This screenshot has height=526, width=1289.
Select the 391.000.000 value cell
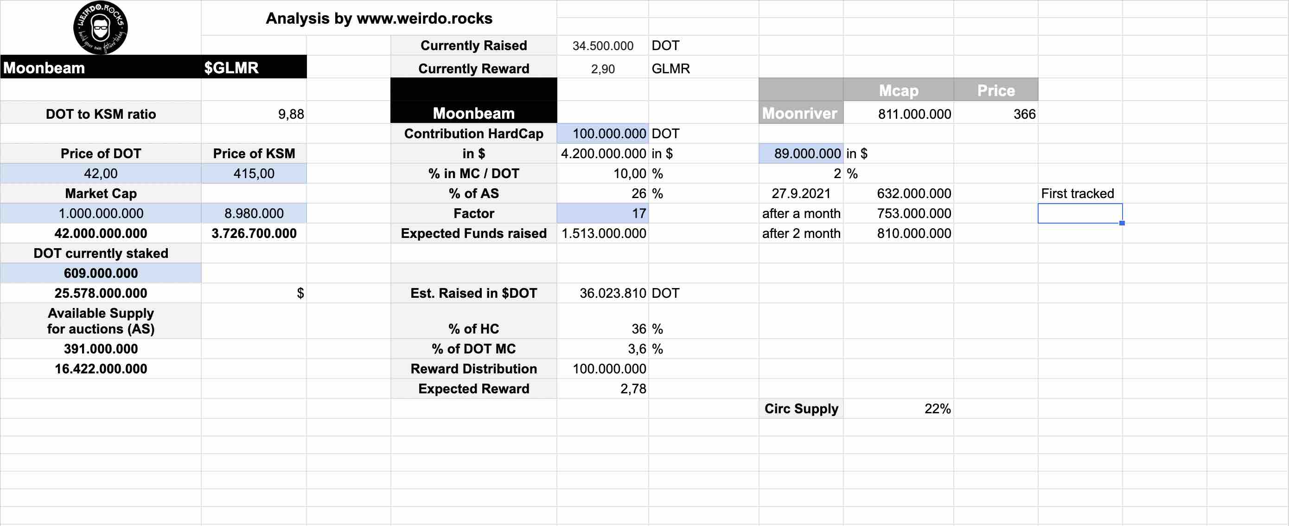pos(101,349)
